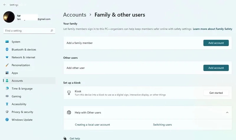The width and height of the screenshot is (236, 140).
Task: Select Accounts in the left navigation
Action: point(17,81)
